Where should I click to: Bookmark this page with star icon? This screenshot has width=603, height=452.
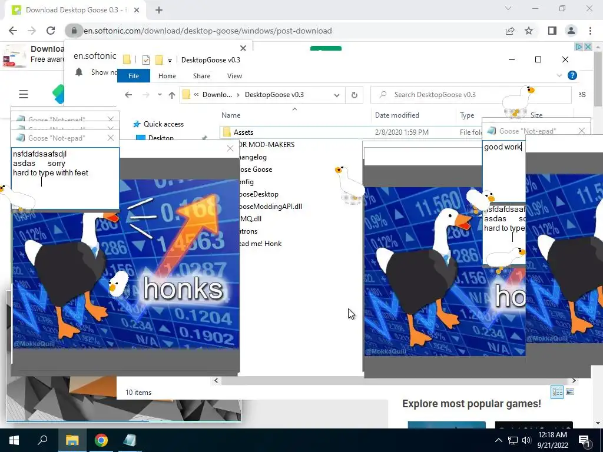click(529, 31)
